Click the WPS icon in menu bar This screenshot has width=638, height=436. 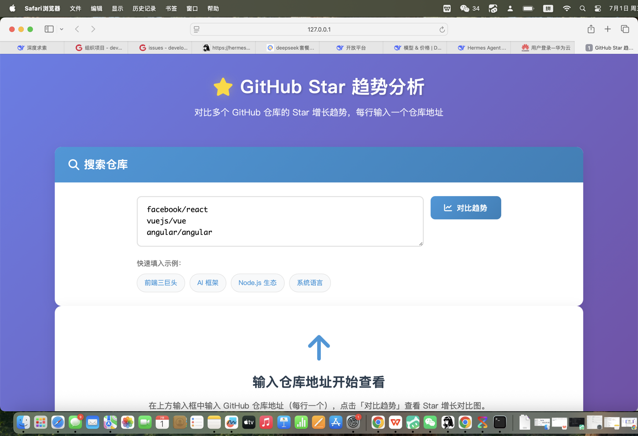click(447, 8)
